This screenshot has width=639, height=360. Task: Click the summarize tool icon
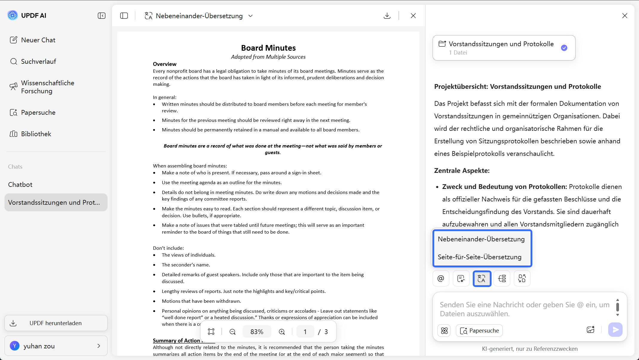click(x=461, y=278)
